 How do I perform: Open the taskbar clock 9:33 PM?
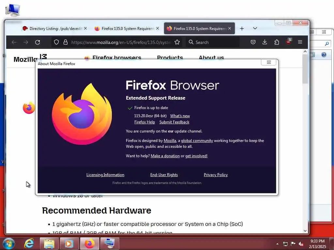point(317,243)
